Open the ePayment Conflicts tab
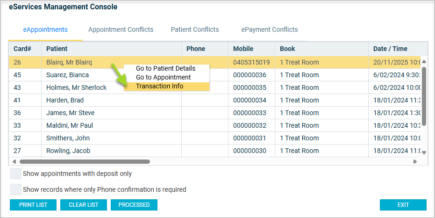435x218 pixels. tap(270, 29)
